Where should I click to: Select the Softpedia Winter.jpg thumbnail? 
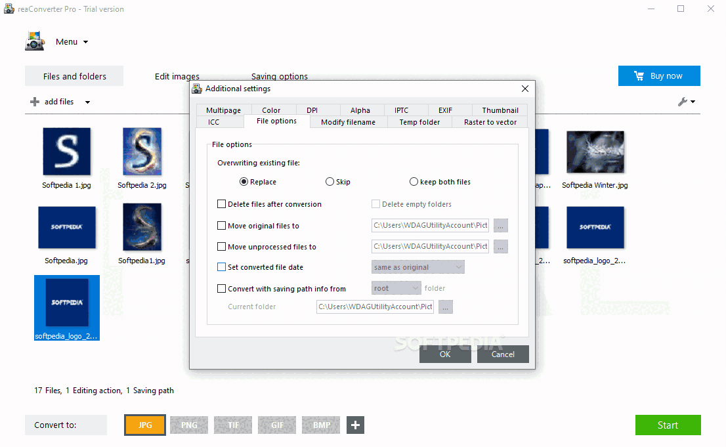[595, 151]
